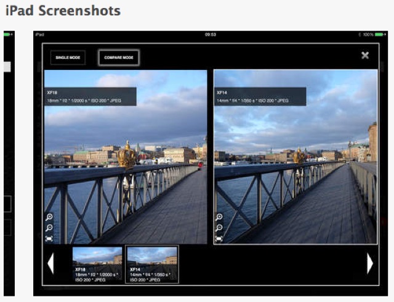
Task: Select the Compare Mode button
Action: (x=118, y=58)
